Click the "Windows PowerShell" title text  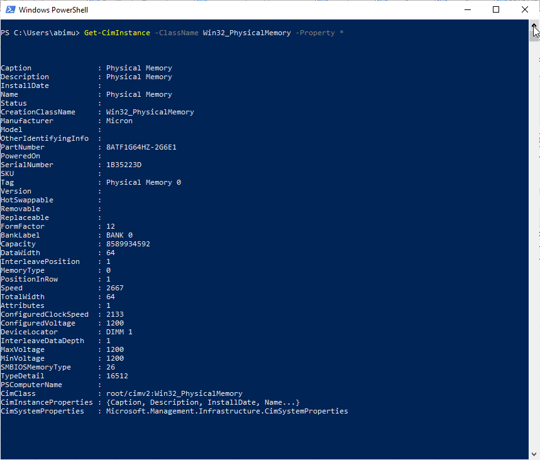(53, 10)
